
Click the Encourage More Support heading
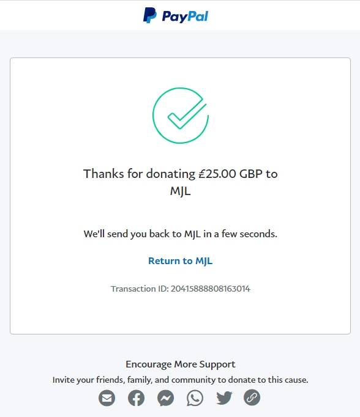tap(180, 364)
